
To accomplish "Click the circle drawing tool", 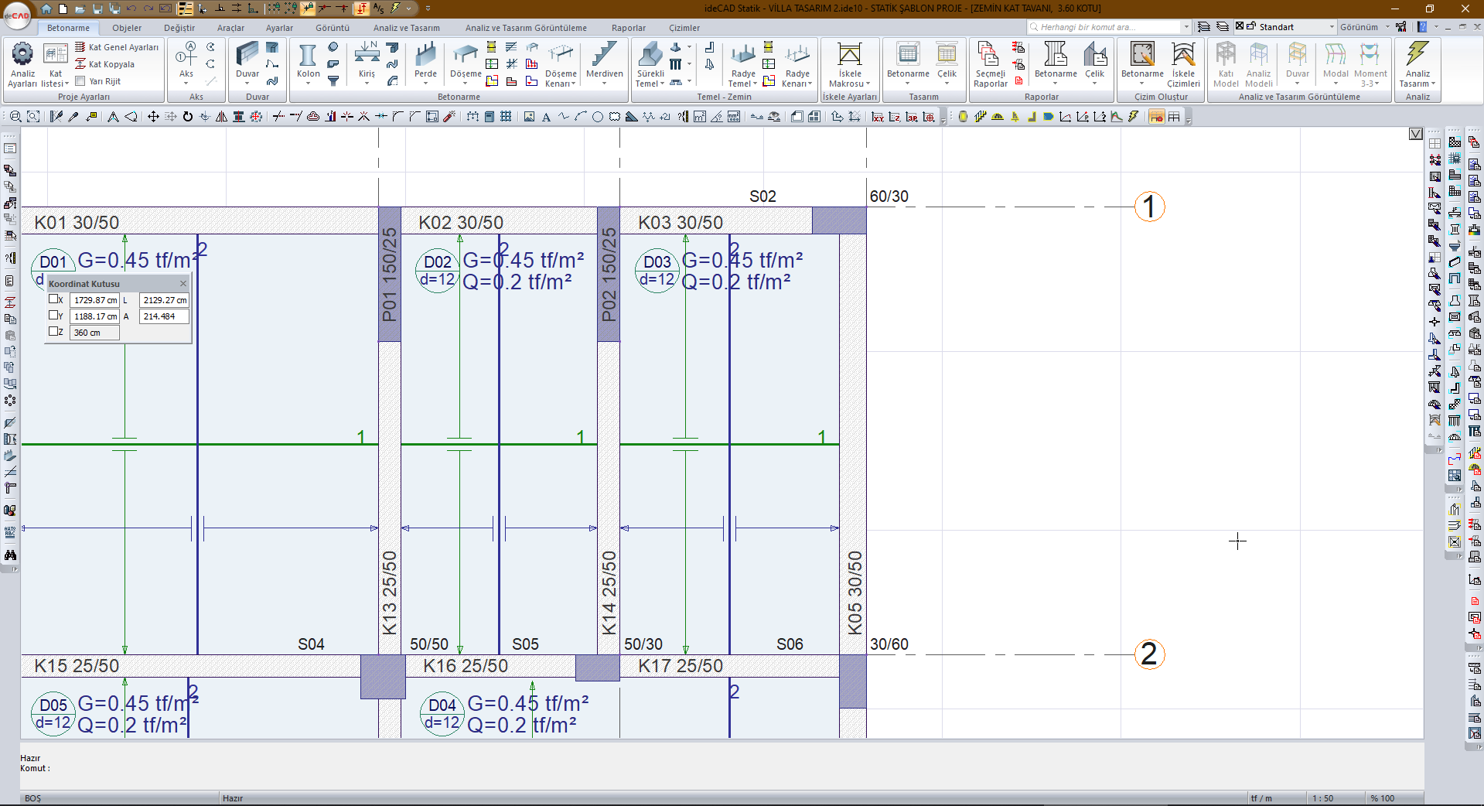I will tap(597, 117).
